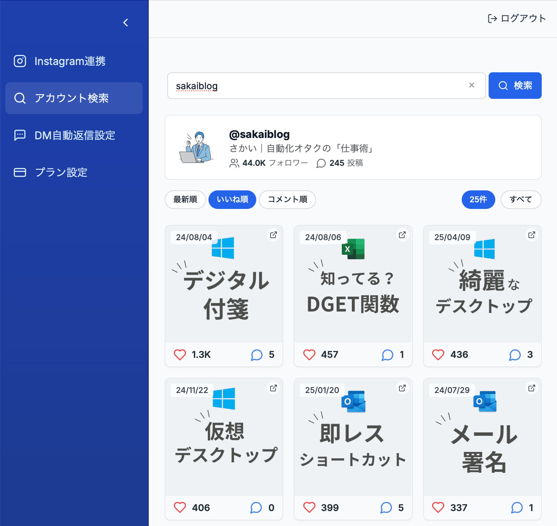Click the @sakaiblog profile avatar image
This screenshot has height=526, width=557.
(196, 148)
